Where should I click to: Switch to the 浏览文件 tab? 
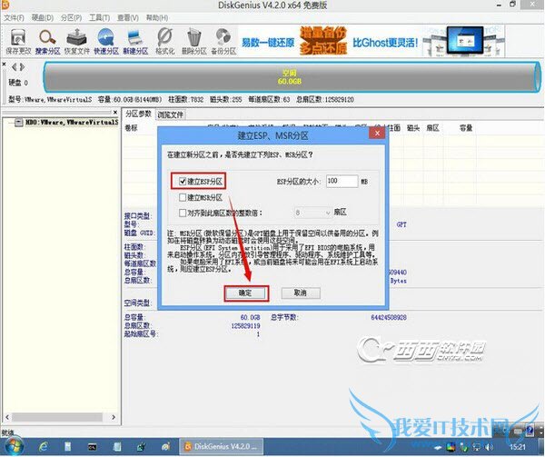(170, 114)
